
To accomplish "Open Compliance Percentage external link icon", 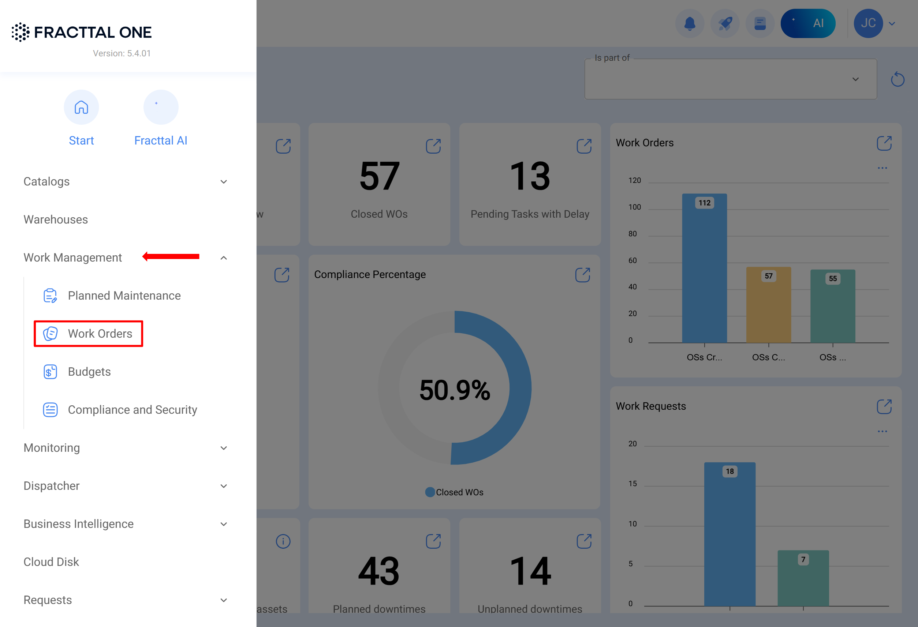I will coord(582,275).
